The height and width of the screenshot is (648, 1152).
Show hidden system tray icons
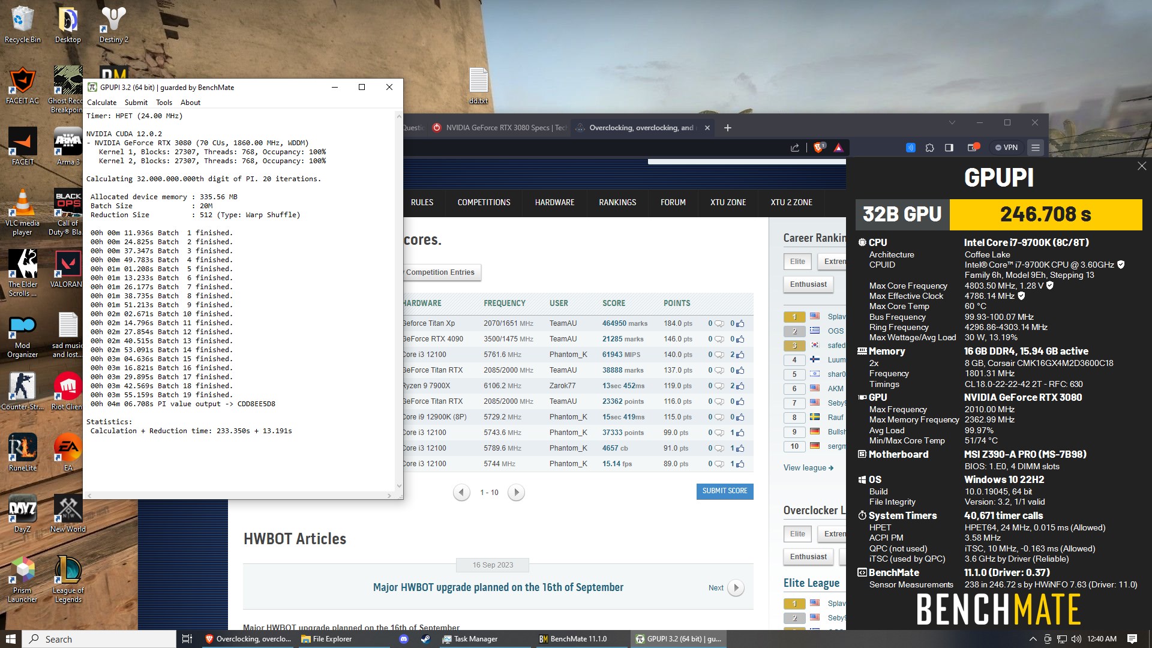1032,639
